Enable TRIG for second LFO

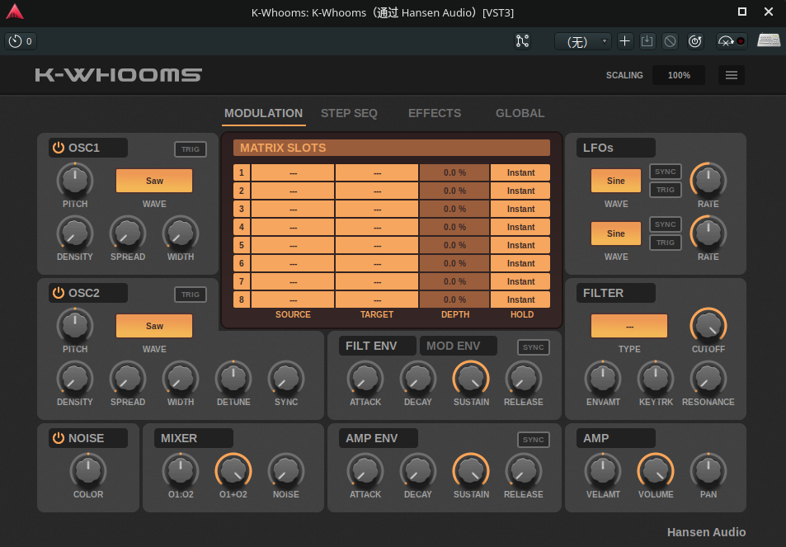tap(666, 243)
